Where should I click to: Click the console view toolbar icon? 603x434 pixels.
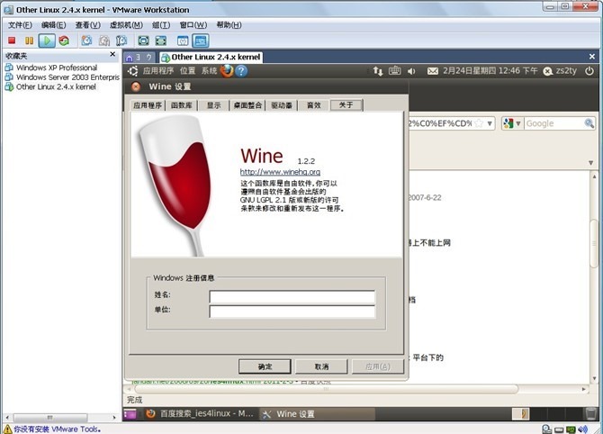[183, 41]
